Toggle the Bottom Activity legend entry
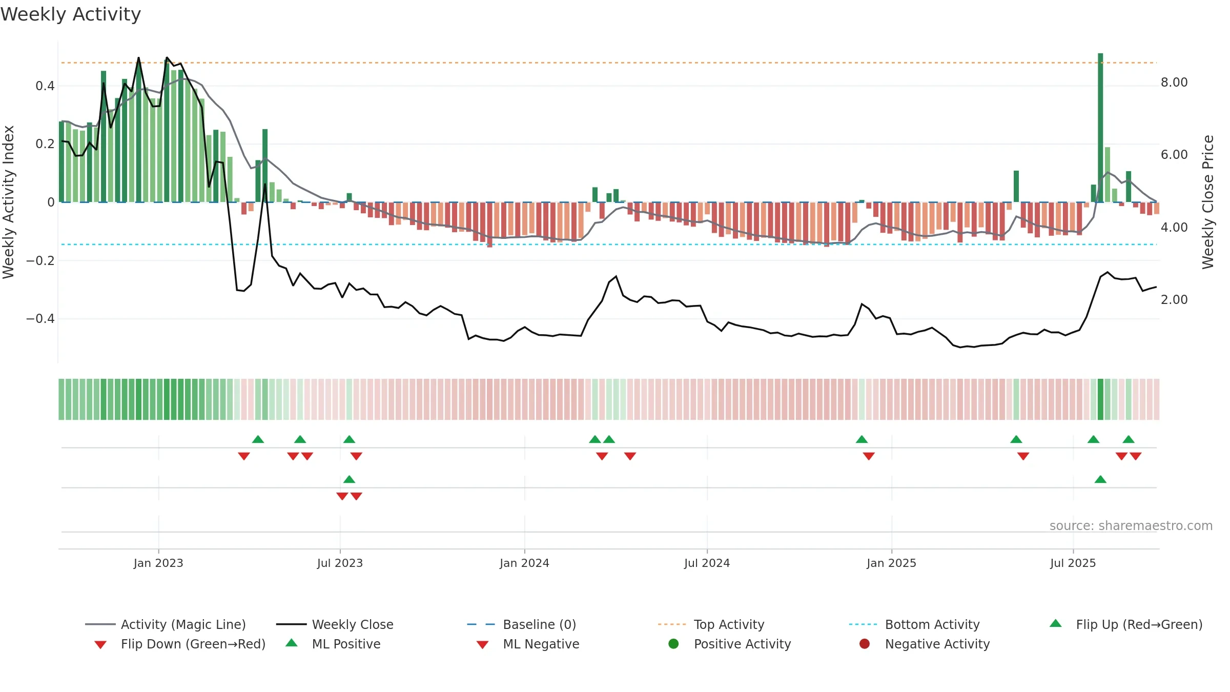The image size is (1230, 692). [x=914, y=624]
